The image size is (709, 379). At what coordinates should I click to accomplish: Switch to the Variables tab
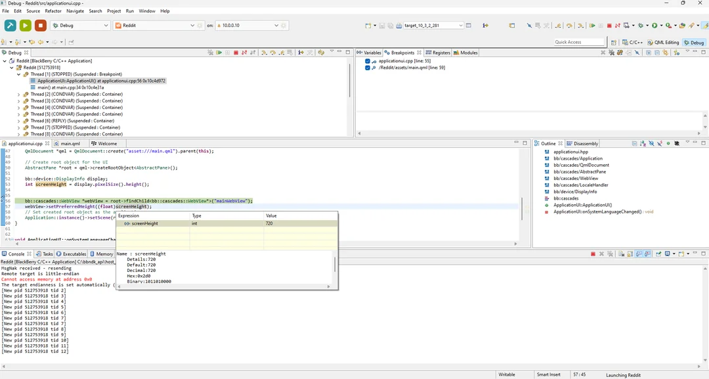tap(369, 53)
